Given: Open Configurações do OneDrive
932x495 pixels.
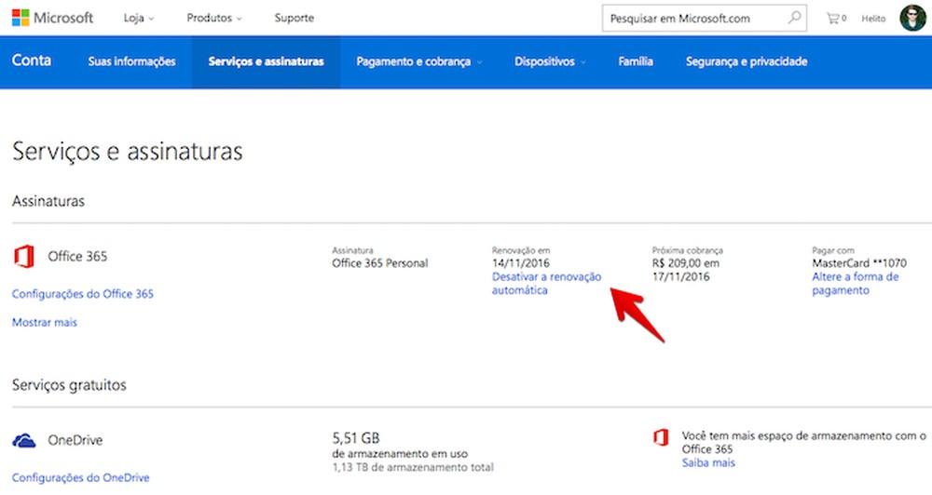Looking at the screenshot, I should pyautogui.click(x=81, y=477).
